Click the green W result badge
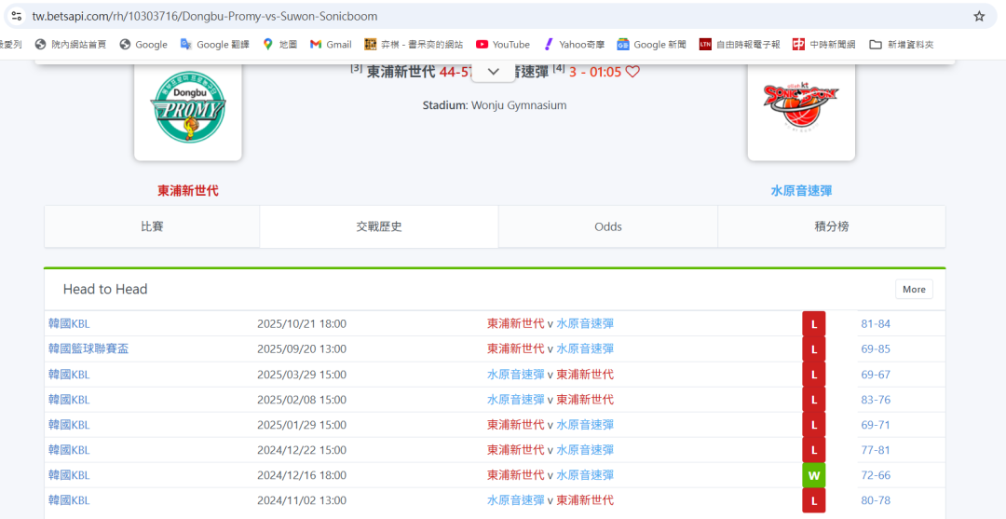 point(813,475)
